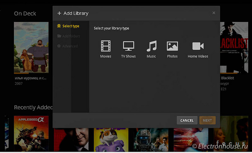Image resolution: width=252 pixels, height=153 pixels.
Task: Click the CANCEL button
Action: pos(187,120)
